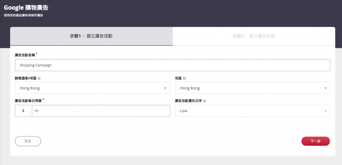Click the 廣告活動名稱 field label
This screenshot has width=342, height=165.
click(x=25, y=55)
